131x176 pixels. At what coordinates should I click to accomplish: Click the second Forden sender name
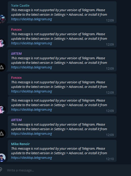click(16, 78)
